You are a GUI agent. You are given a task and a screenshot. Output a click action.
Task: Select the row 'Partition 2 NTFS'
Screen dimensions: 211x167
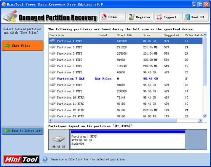click(x=126, y=47)
